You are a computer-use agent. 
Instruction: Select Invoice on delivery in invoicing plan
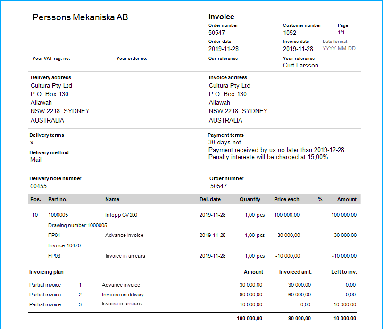123,295
